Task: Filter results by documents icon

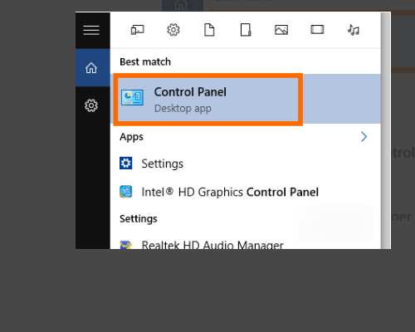Action: 209,30
